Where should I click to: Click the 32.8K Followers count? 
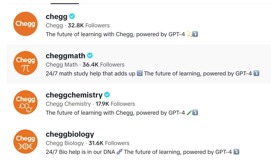tap(89, 26)
